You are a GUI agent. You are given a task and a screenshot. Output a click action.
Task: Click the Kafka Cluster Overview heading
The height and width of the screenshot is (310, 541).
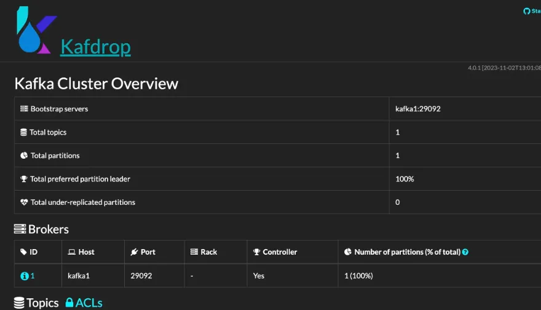97,84
